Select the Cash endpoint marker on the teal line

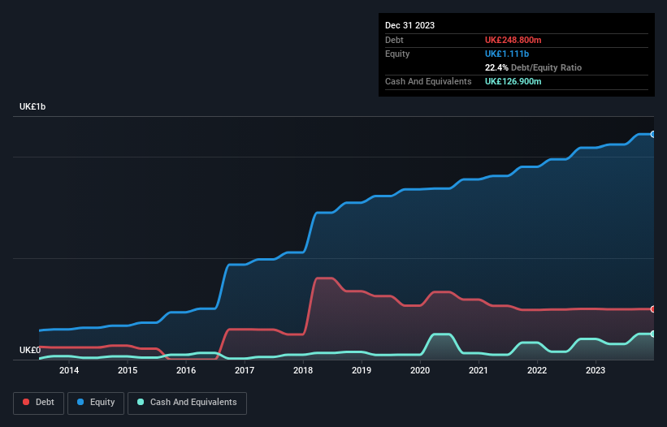(653, 334)
